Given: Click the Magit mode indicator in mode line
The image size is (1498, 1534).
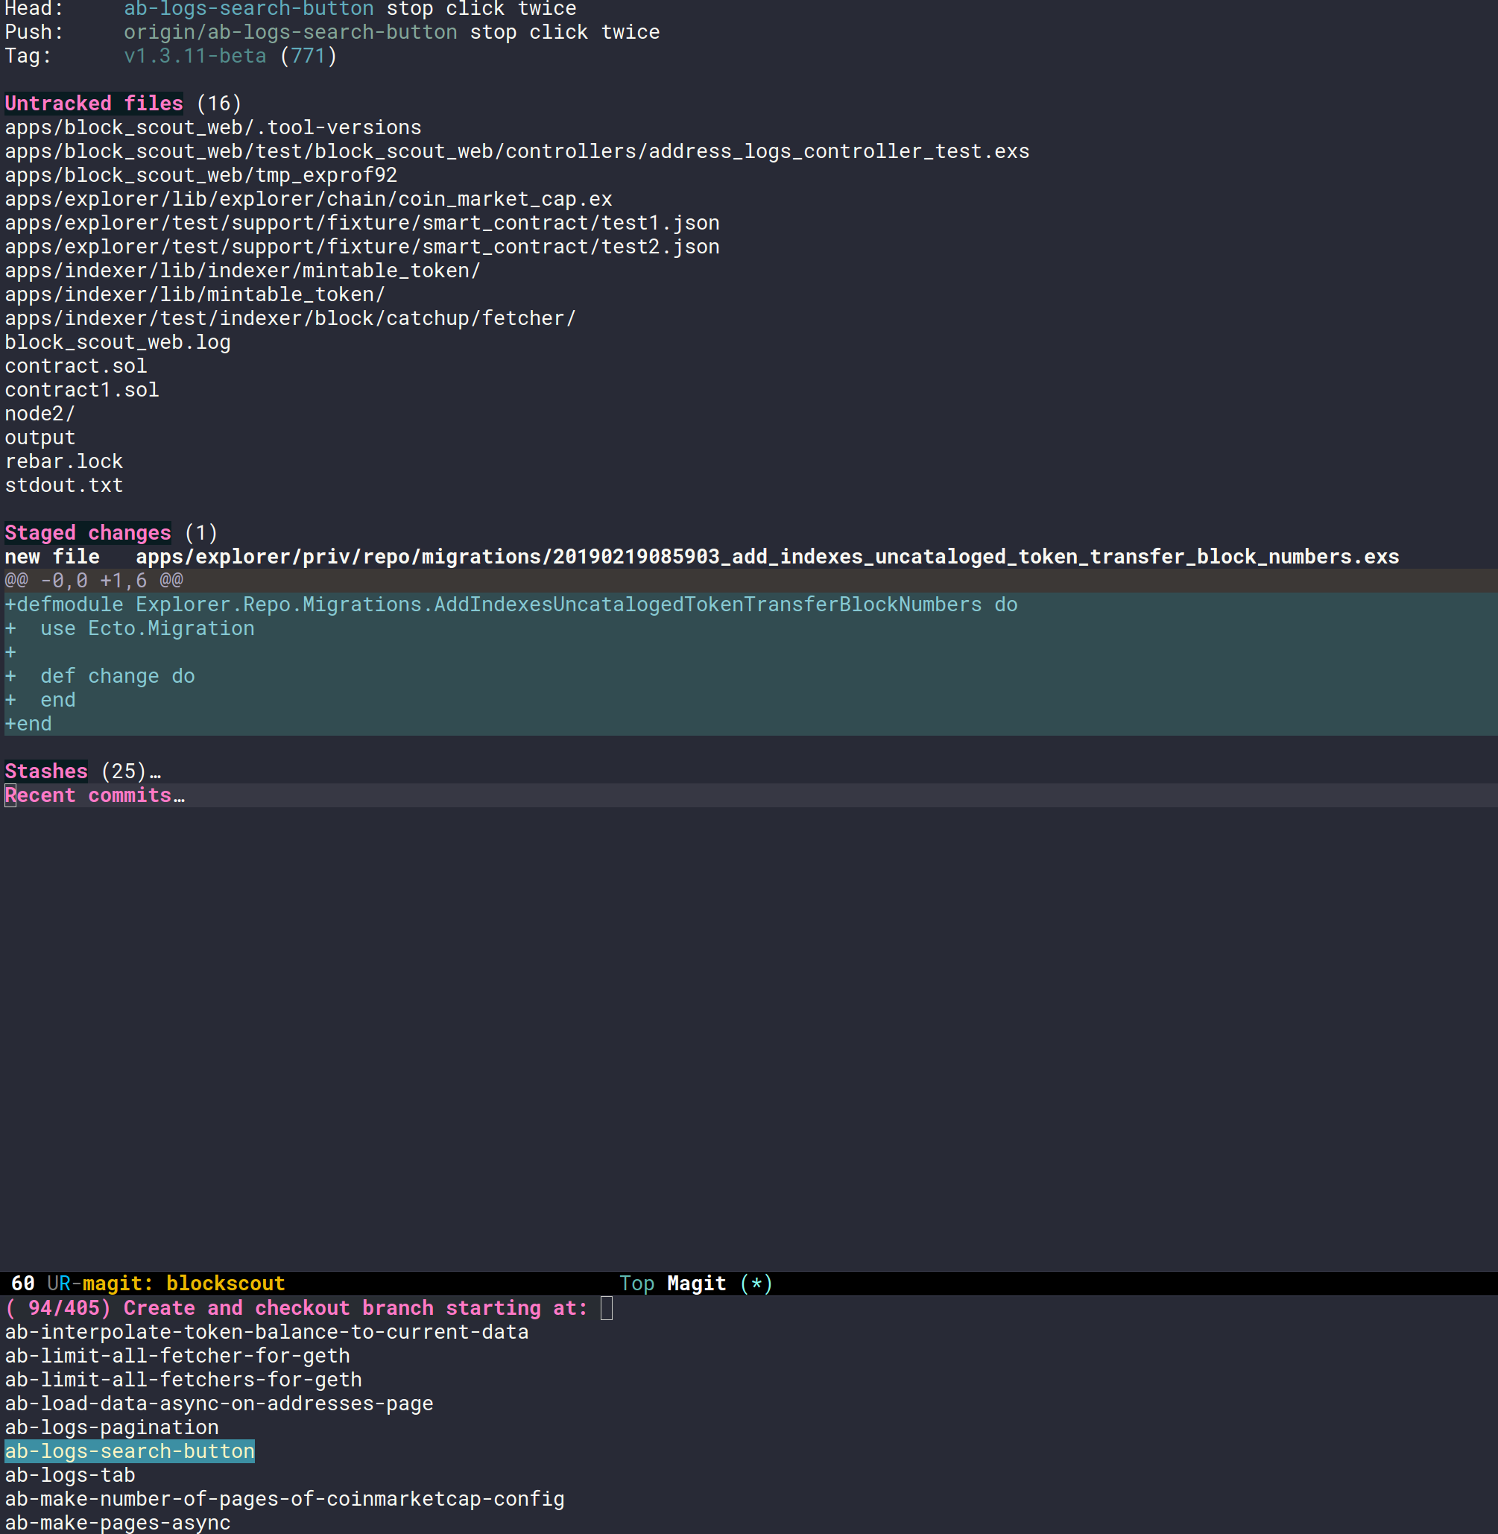Looking at the screenshot, I should [x=697, y=1283].
